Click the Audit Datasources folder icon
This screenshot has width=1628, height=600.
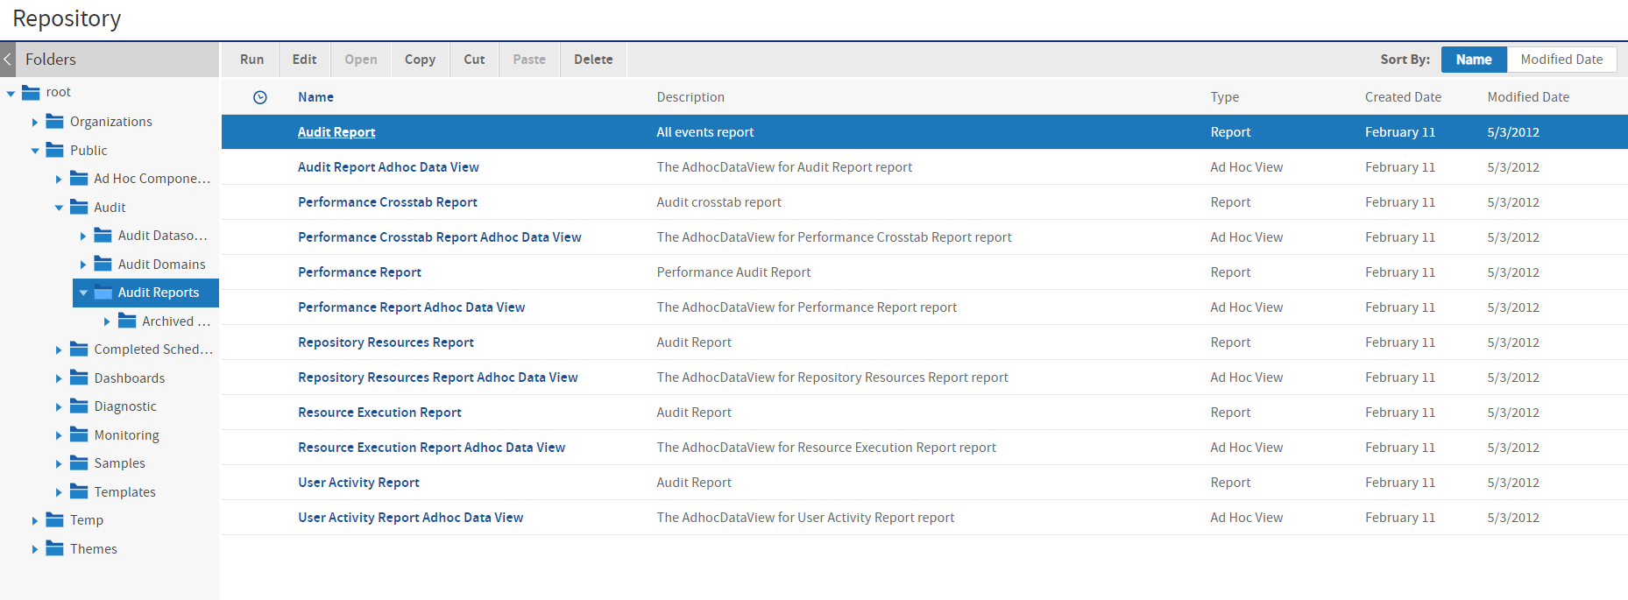[103, 236]
